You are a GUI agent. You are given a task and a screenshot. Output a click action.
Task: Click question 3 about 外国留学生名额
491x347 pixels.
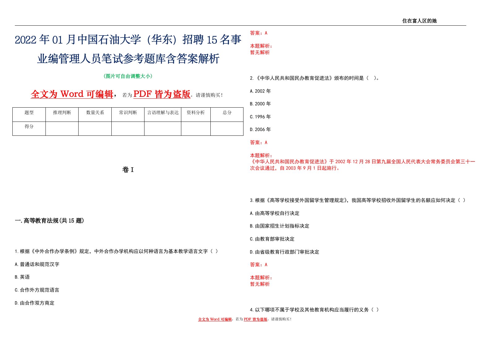[358, 200]
